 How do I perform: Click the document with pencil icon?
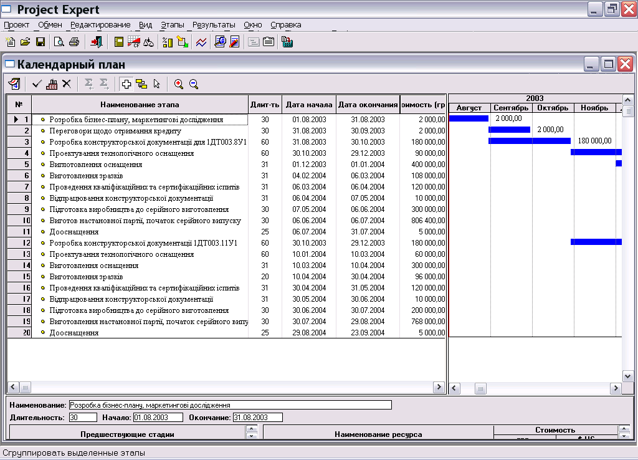pyautogui.click(x=235, y=42)
